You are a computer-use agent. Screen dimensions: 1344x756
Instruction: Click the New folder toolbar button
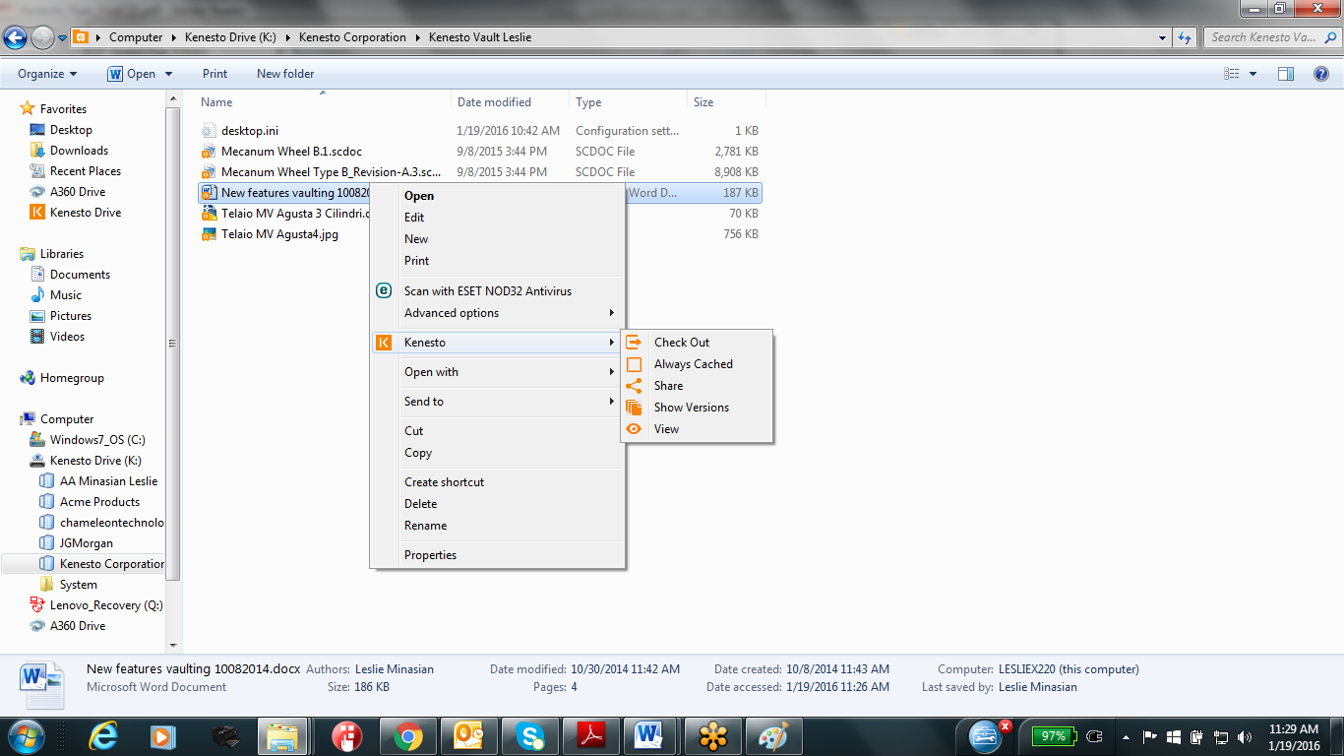[x=285, y=74]
